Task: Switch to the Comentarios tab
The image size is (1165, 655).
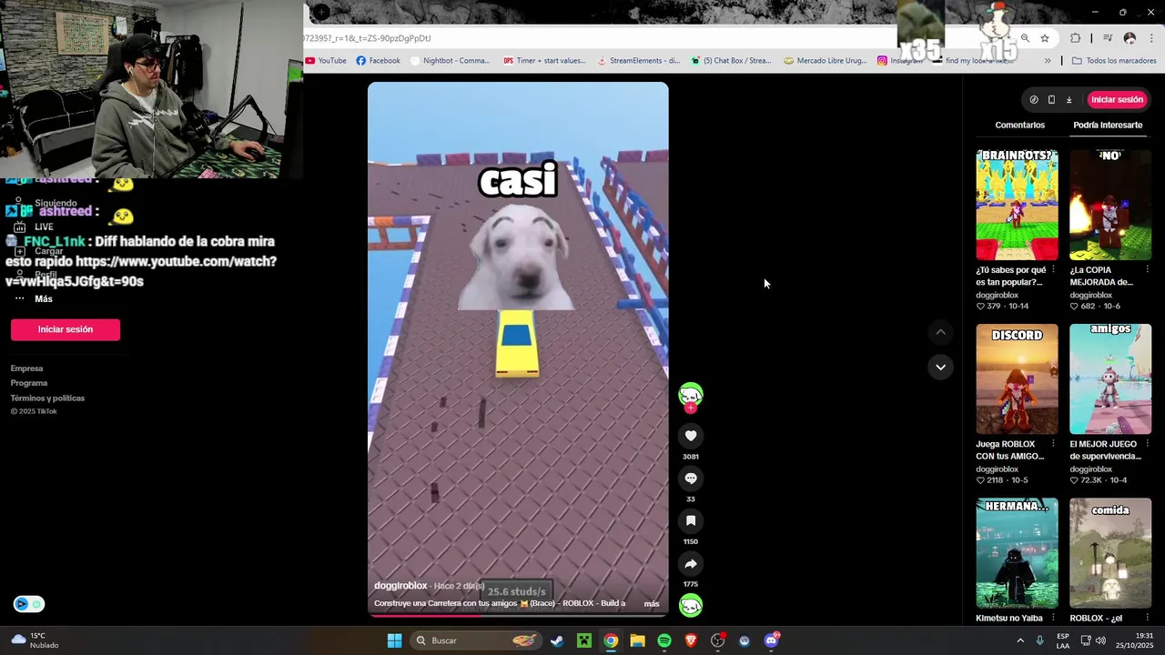Action: [1020, 125]
